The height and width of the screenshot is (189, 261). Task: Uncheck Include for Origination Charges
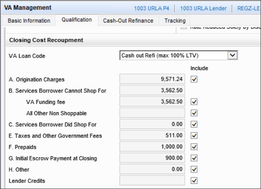click(x=194, y=79)
